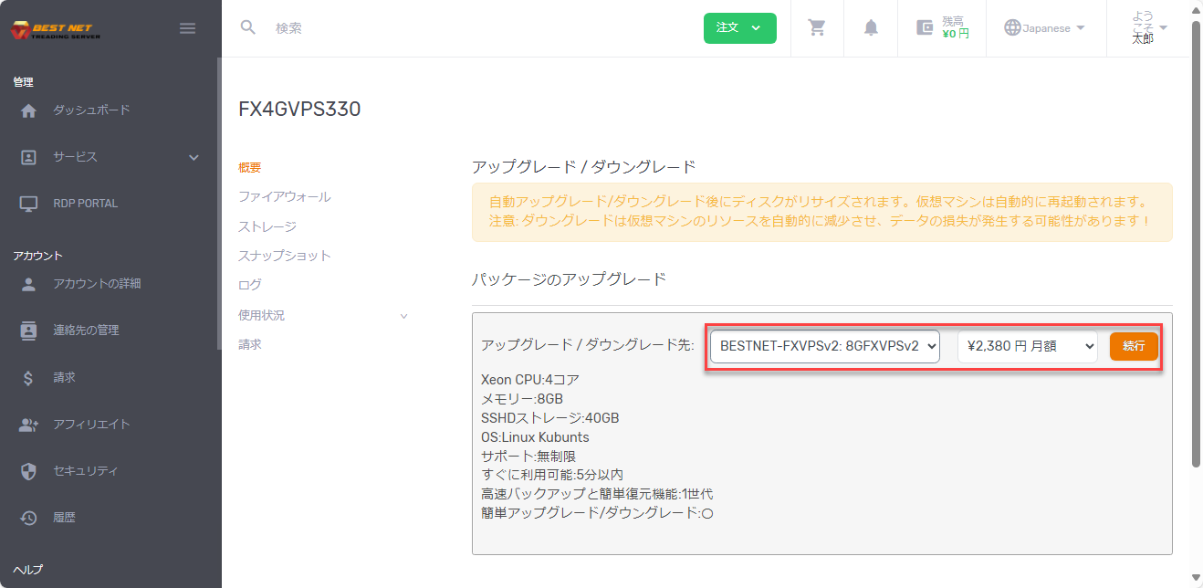Viewport: 1203px width, 588px height.
Task: Open the notifications bell
Action: click(870, 27)
